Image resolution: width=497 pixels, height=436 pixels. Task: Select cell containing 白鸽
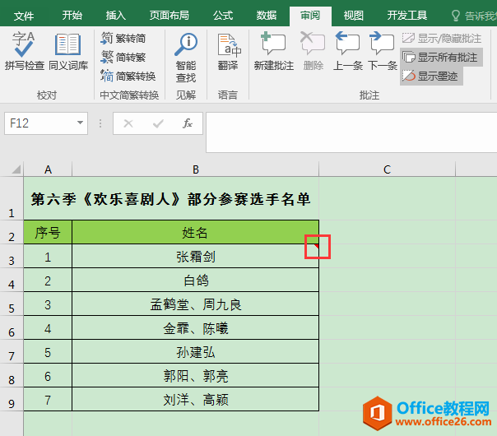point(195,280)
